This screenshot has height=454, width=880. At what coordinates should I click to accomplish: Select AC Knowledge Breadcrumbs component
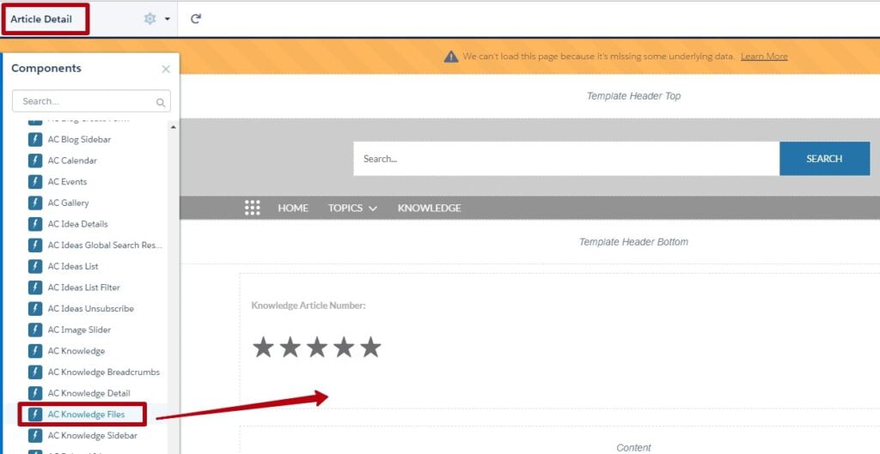pos(104,372)
